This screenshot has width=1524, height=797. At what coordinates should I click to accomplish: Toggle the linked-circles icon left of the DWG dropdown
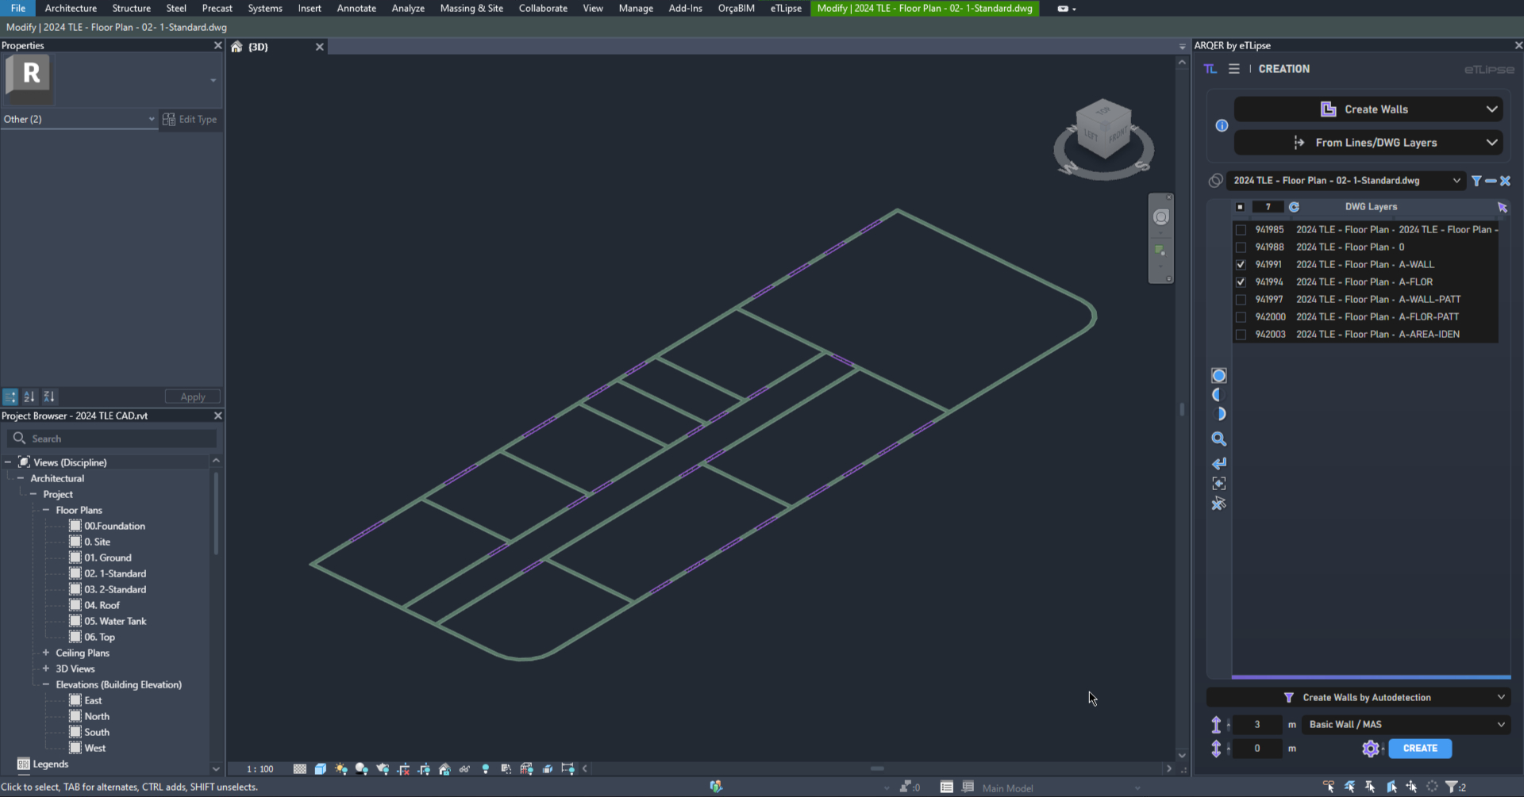tap(1215, 181)
